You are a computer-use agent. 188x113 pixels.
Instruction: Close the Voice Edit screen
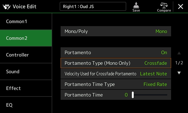click(180, 7)
